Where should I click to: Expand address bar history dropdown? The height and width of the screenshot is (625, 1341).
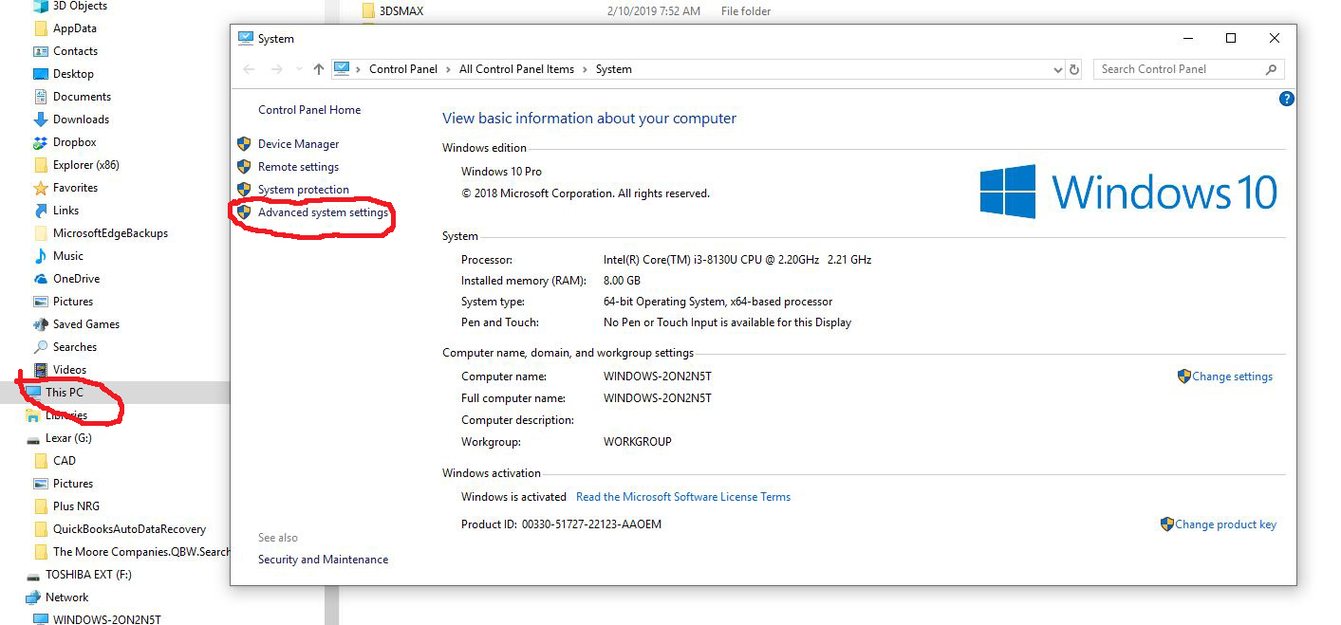point(1058,69)
